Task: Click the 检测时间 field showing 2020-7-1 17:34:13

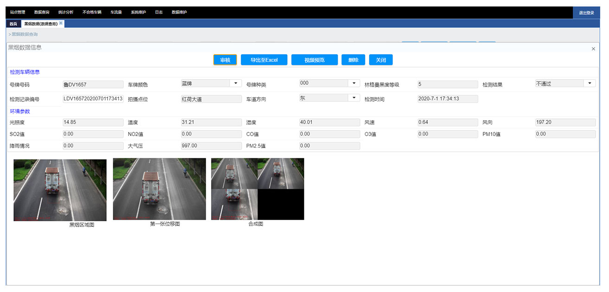Action: click(x=448, y=99)
